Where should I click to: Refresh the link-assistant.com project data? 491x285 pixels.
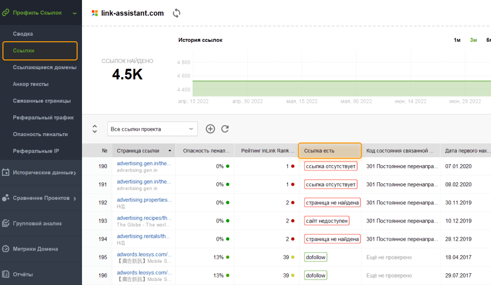pyautogui.click(x=177, y=13)
